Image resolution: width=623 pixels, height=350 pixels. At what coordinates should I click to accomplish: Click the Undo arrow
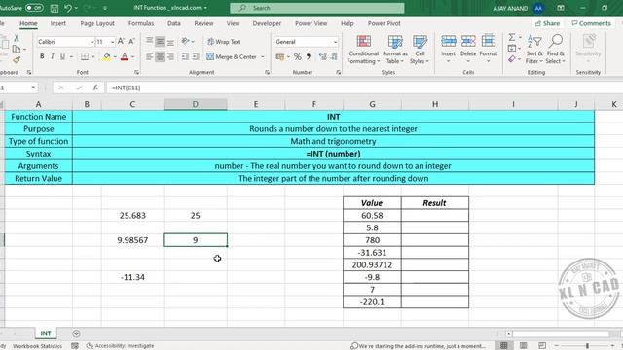[68, 8]
